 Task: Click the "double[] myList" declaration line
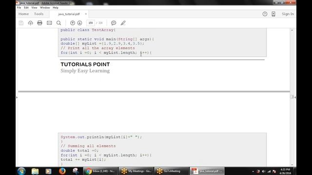coord(102,43)
